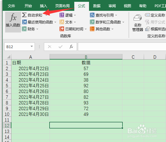Expand the Date and Time dropdown arrow

point(86,29)
